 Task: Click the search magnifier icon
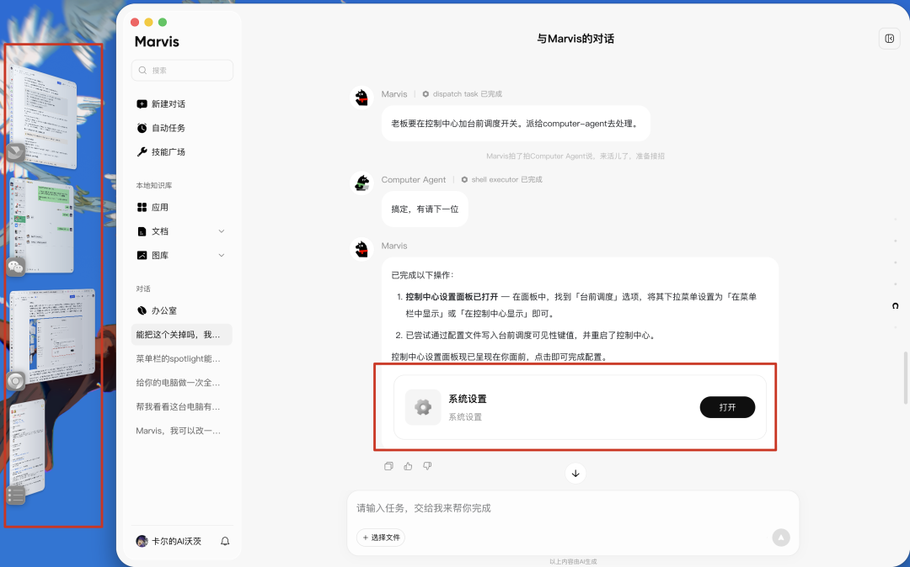[x=142, y=70]
